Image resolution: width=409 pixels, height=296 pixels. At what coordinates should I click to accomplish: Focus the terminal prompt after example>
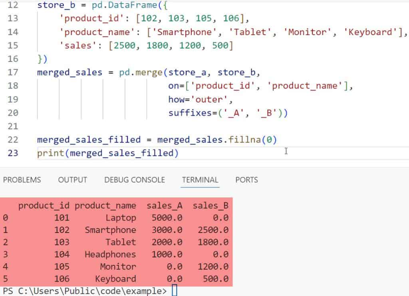174,291
